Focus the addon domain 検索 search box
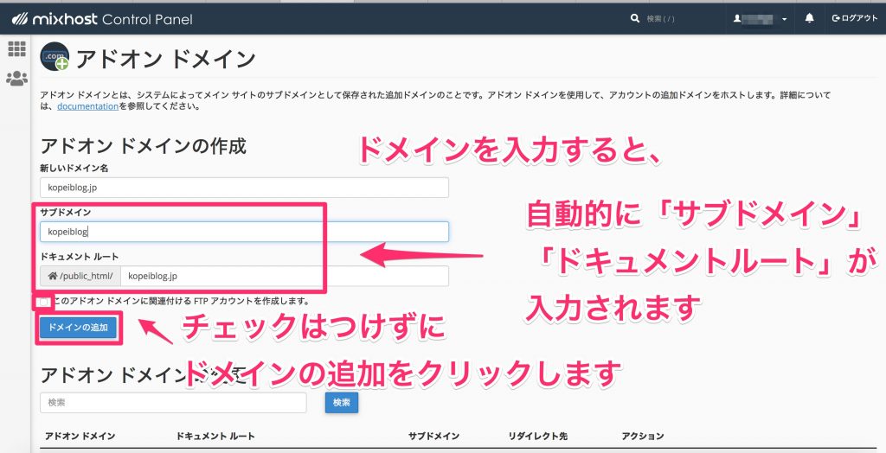This screenshot has height=453, width=886. point(173,403)
